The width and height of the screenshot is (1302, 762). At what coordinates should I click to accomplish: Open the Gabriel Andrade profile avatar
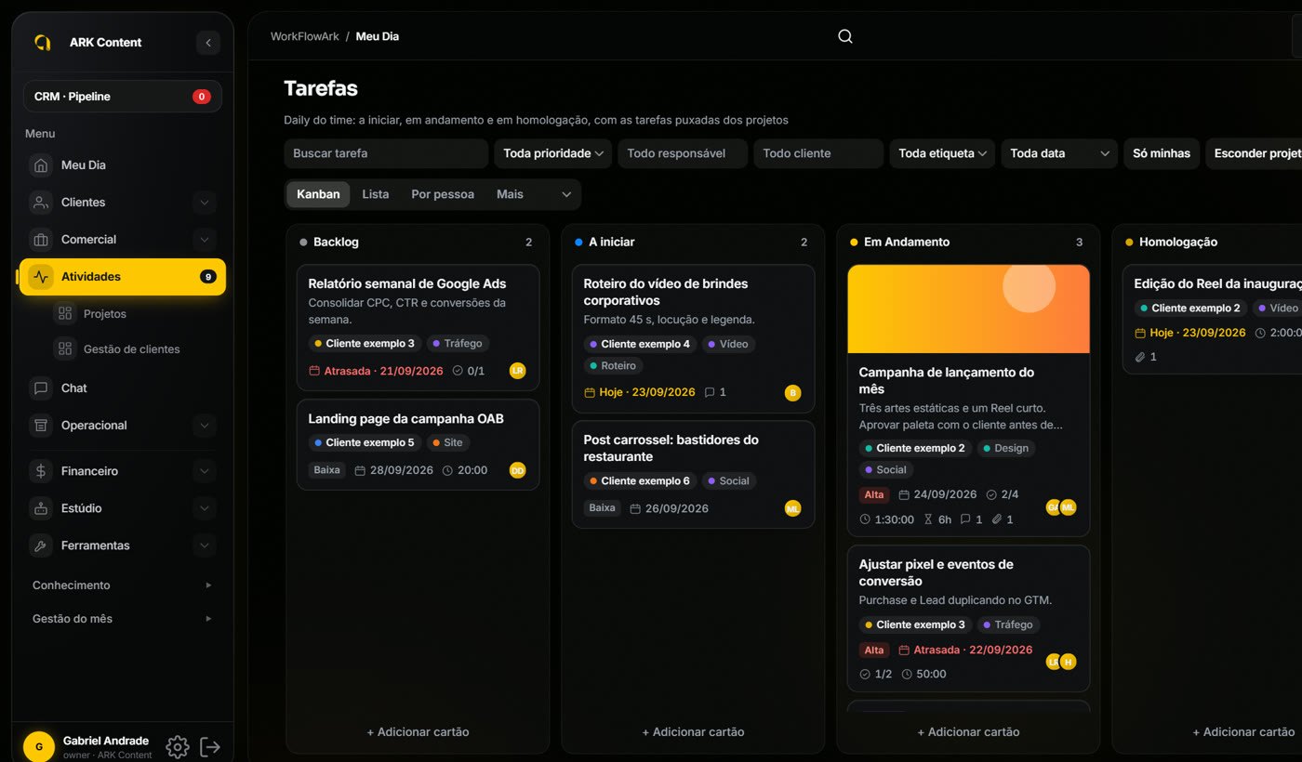(38, 747)
